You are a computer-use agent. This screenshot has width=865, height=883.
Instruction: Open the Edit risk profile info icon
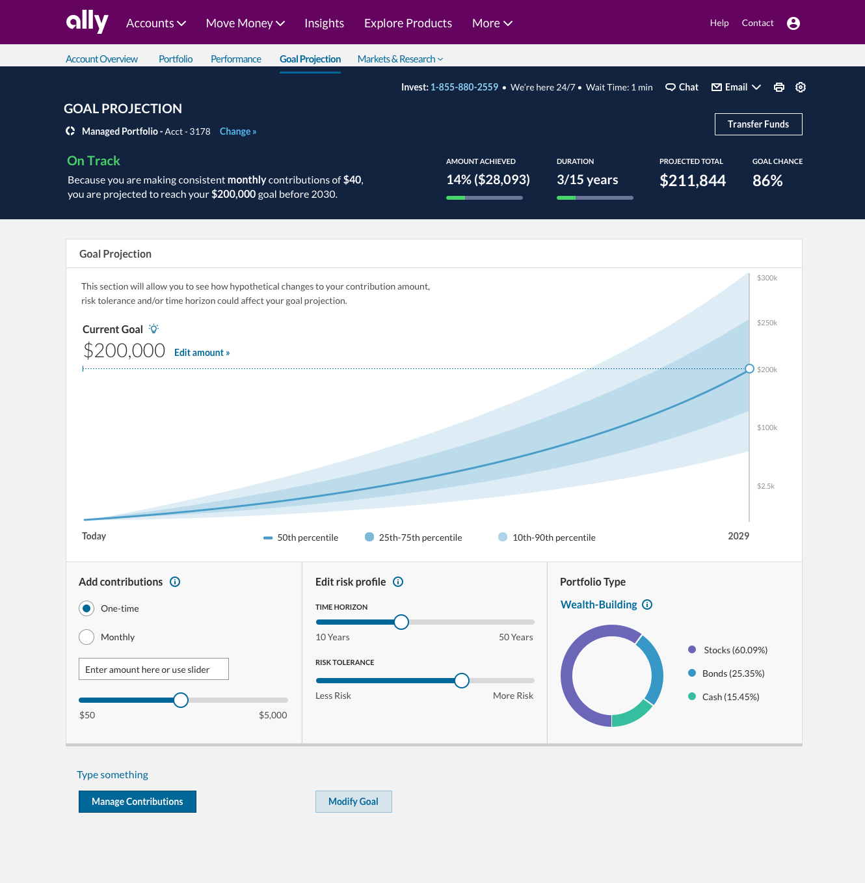click(398, 582)
